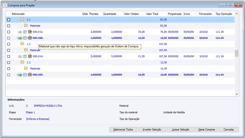Click the material package icon beside 000.014.
The height and width of the screenshot is (138, 245).
click(x=30, y=56)
